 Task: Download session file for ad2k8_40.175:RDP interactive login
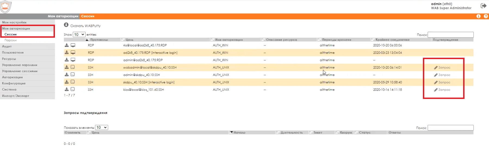tap(67, 53)
